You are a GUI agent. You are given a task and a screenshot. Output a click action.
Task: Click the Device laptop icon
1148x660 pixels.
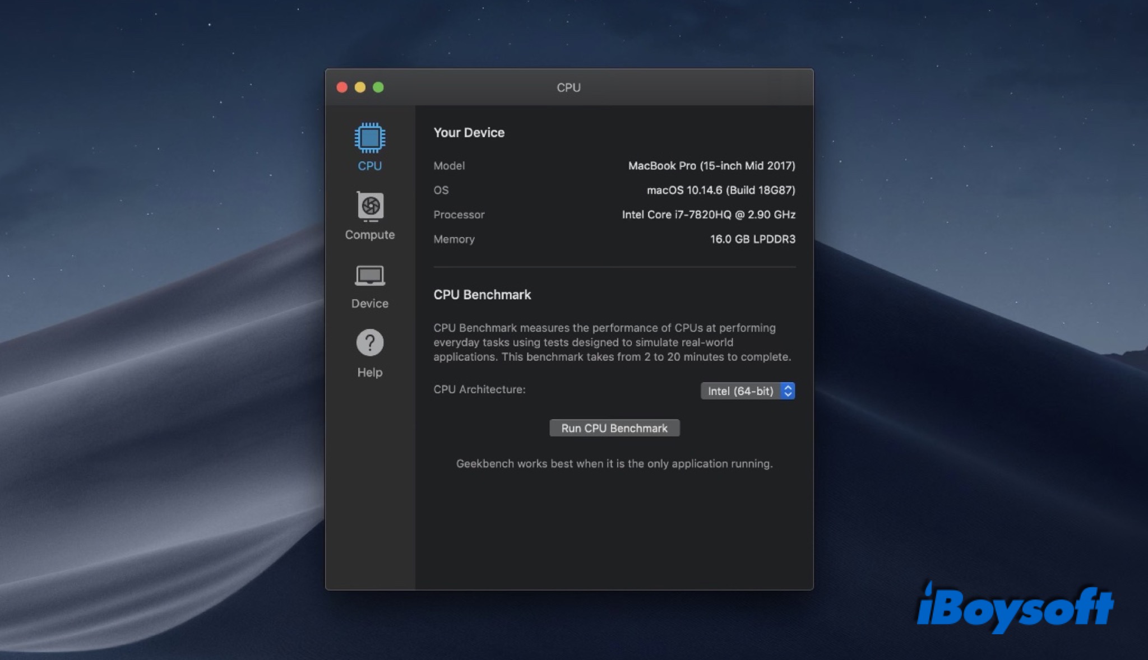369,276
